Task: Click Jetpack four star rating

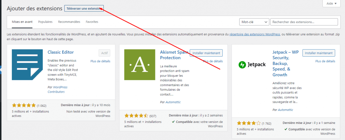Action: click(249, 123)
